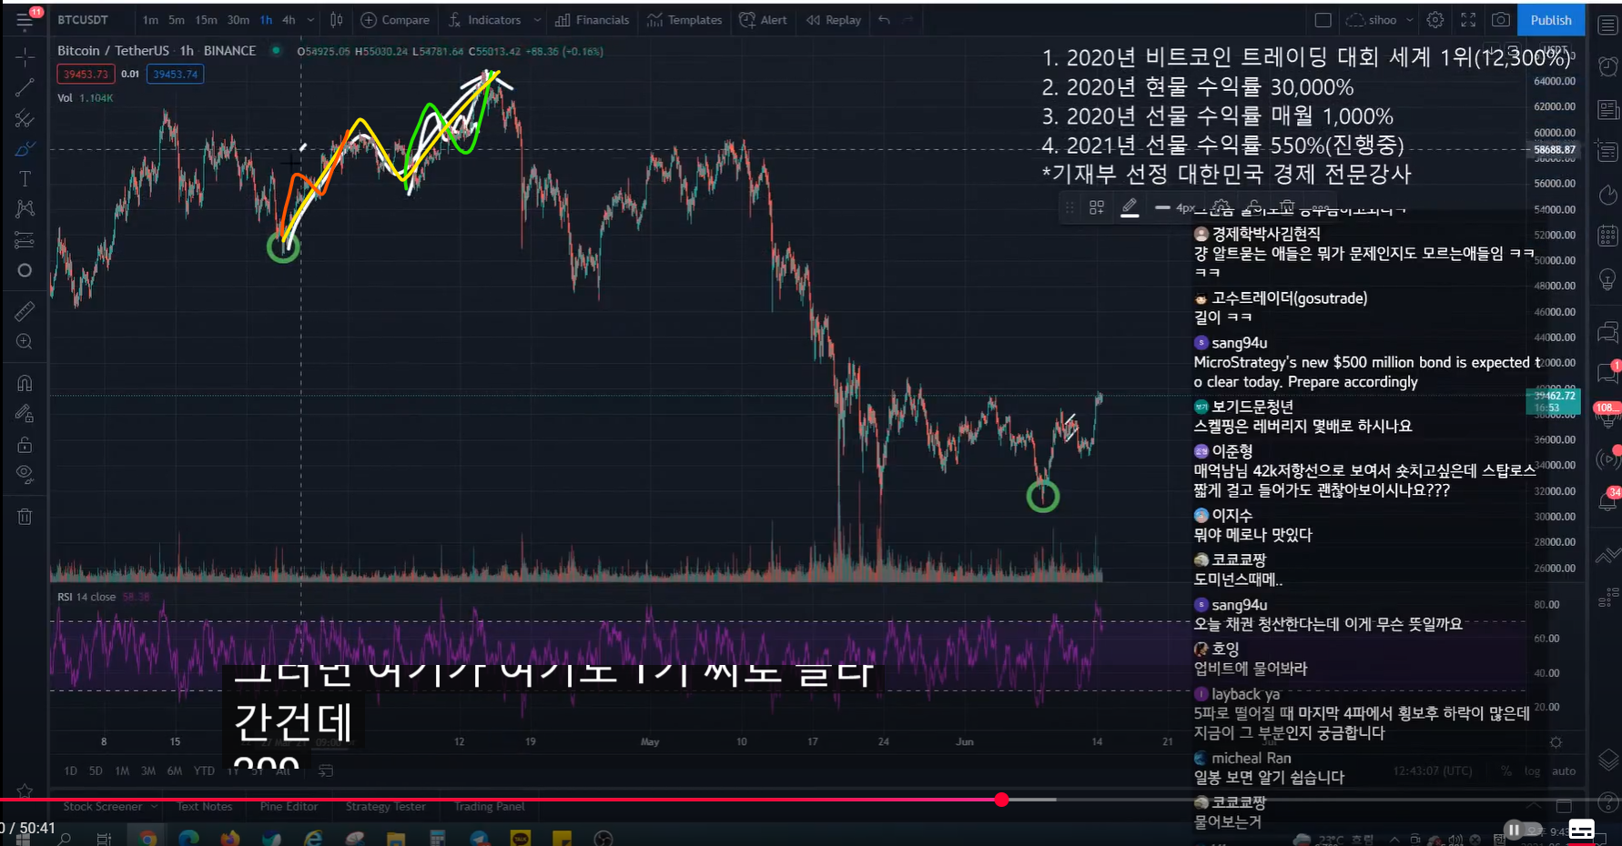The image size is (1622, 846).
Task: Select the brush drawing tool
Action: pyautogui.click(x=25, y=149)
